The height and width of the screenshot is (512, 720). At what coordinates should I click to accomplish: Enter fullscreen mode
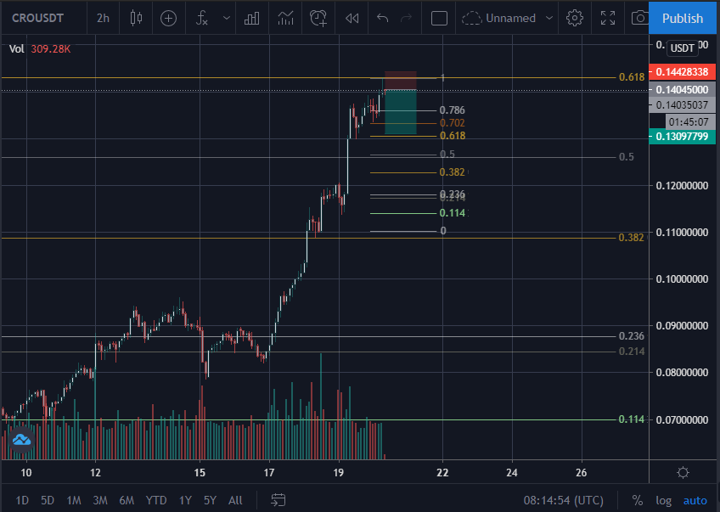(x=608, y=19)
